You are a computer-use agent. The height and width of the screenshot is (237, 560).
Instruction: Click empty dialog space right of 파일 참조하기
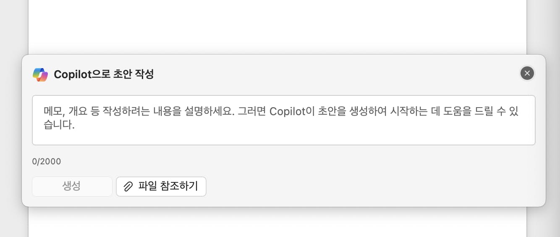tap(357, 187)
